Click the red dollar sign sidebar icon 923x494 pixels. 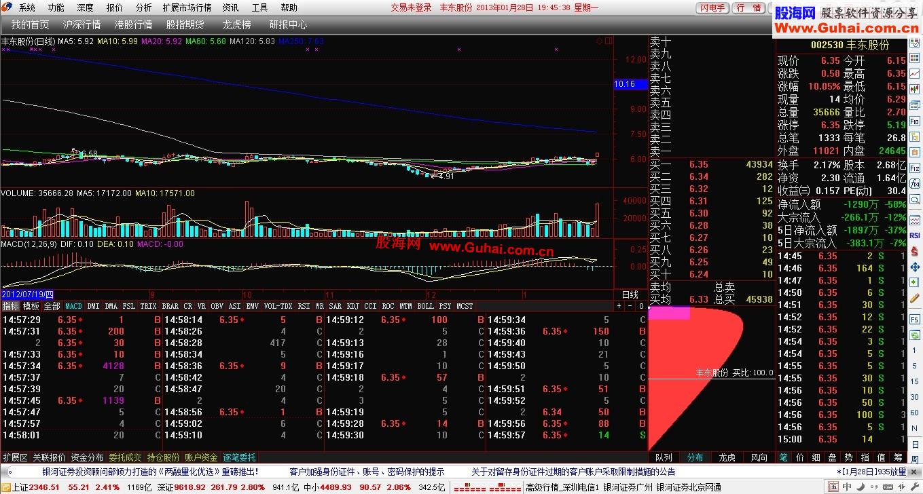915,251
